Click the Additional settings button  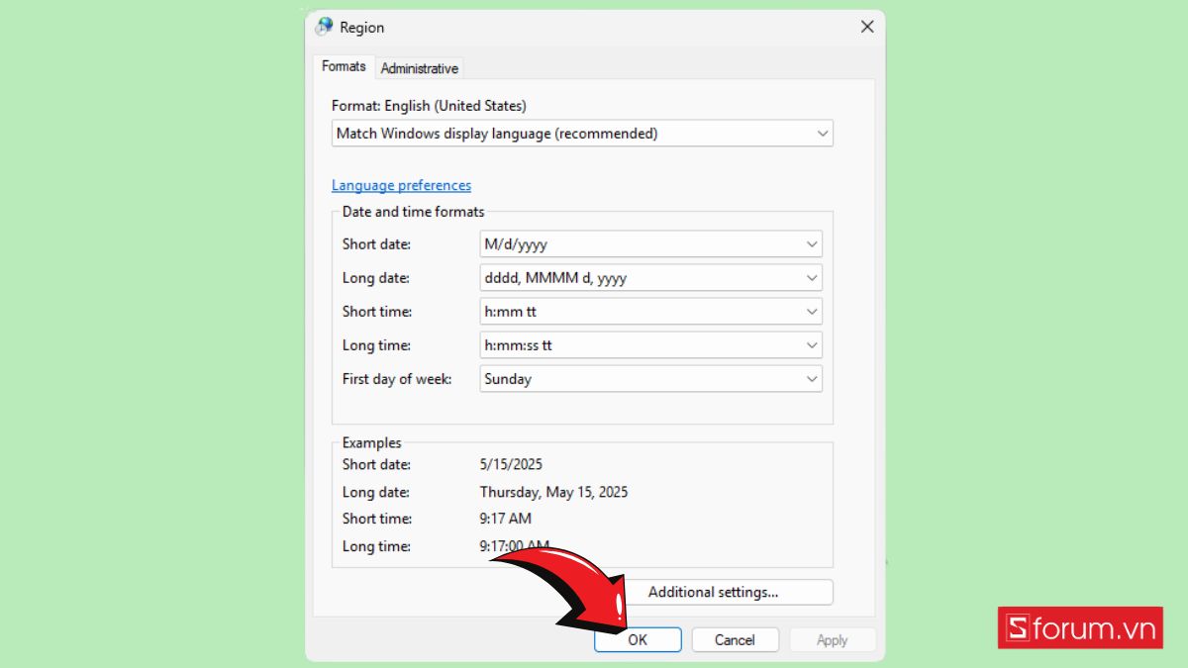pyautogui.click(x=713, y=592)
